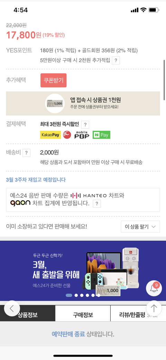Open the help icon next to 배송비
The image size is (166, 360).
tap(27, 153)
